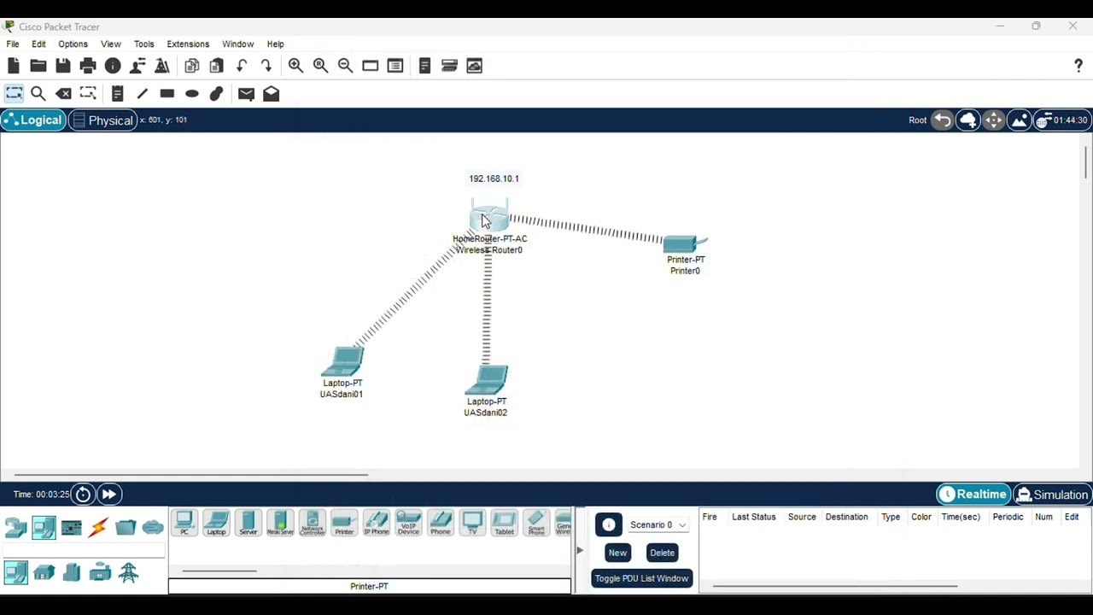Open the Activity Wizard toolbar icon
The height and width of the screenshot is (615, 1093).
[162, 66]
